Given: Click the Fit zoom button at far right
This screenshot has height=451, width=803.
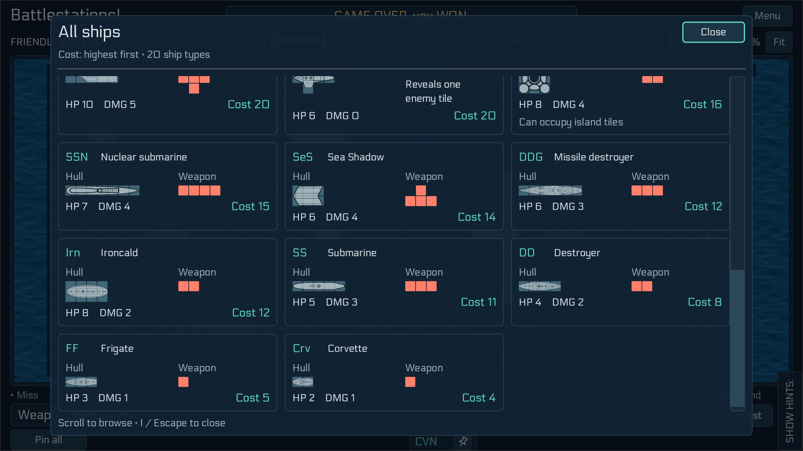Looking at the screenshot, I should (x=779, y=42).
